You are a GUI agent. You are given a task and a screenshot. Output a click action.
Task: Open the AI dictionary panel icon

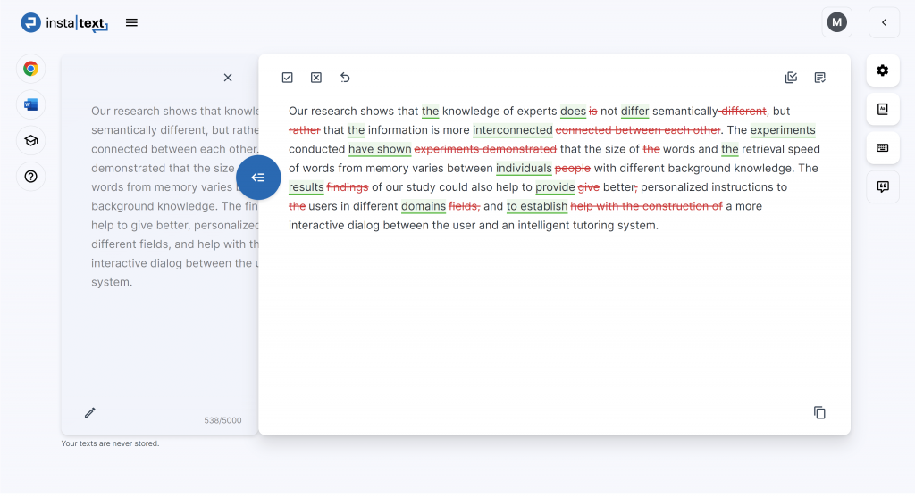point(883,109)
